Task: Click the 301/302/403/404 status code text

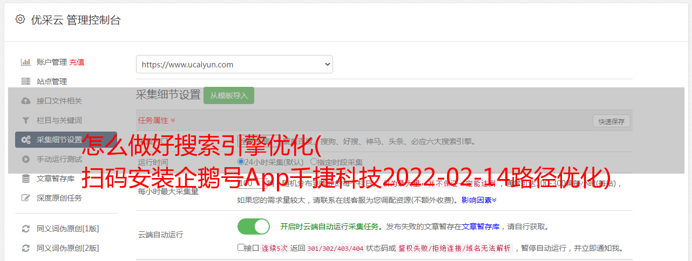Action: click(x=335, y=249)
